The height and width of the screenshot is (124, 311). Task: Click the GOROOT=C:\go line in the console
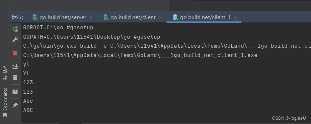[58, 27]
